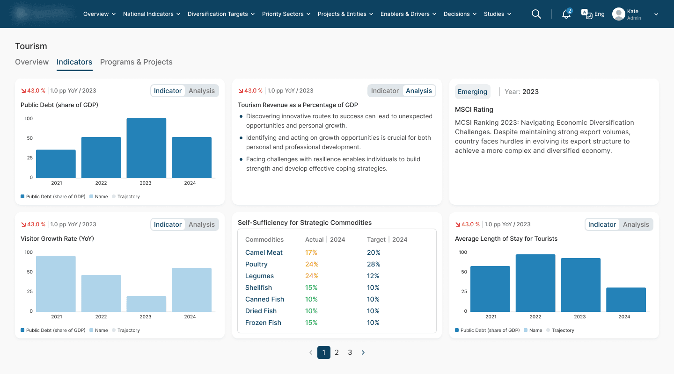
Task: Switch Average Length of Stay to Analysis
Action: (636, 224)
